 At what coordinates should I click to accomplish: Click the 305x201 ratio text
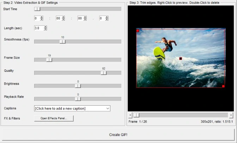click(x=217, y=122)
